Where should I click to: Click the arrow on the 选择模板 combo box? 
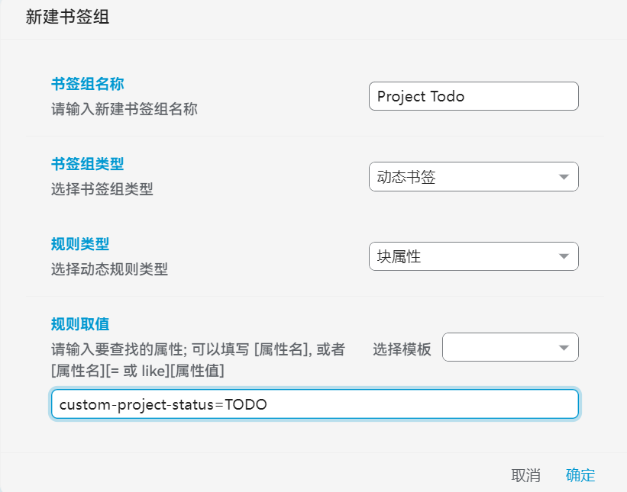click(x=564, y=348)
